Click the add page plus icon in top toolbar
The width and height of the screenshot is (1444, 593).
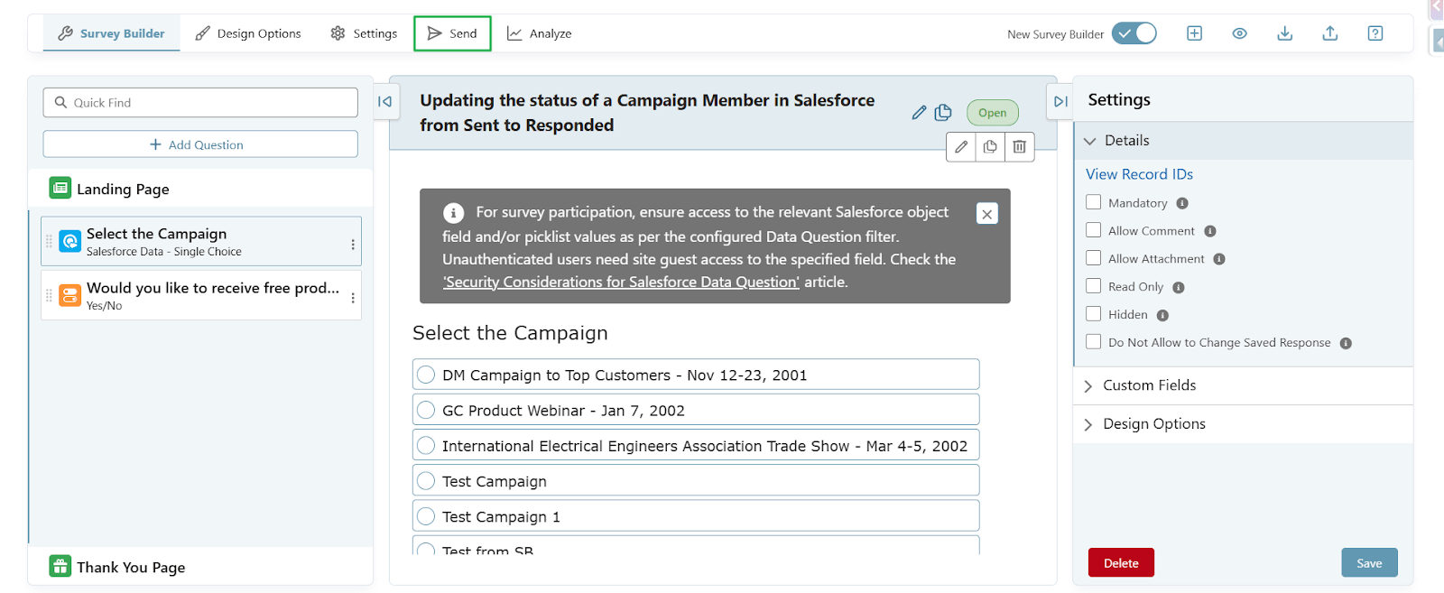point(1194,33)
